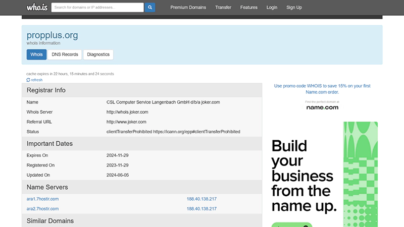Screen dimensions: 404x227
Task: Click the WHOIS promo code link
Action: [322, 89]
